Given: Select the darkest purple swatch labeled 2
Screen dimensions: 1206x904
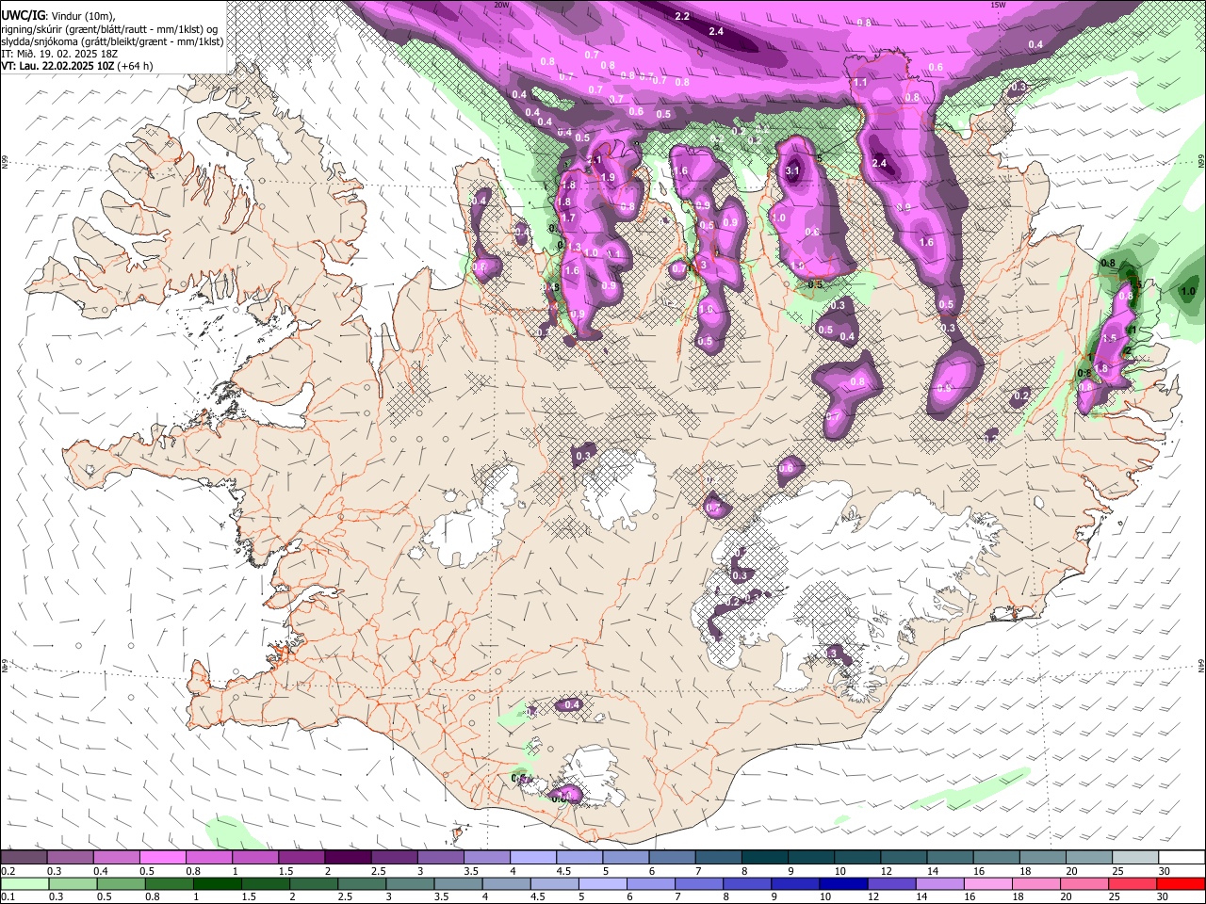Looking at the screenshot, I should pyautogui.click(x=348, y=858).
